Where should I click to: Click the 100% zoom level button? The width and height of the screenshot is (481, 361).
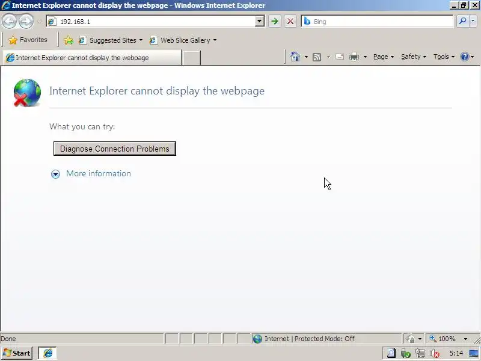click(443, 339)
